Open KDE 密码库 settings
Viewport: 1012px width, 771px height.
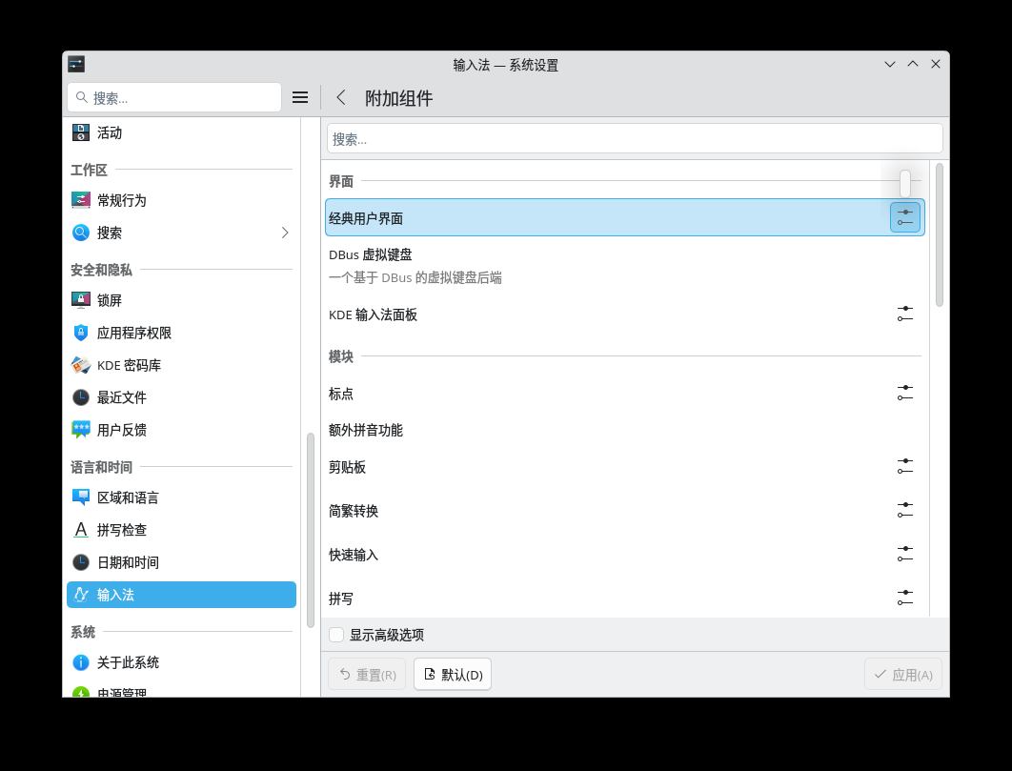(x=129, y=365)
